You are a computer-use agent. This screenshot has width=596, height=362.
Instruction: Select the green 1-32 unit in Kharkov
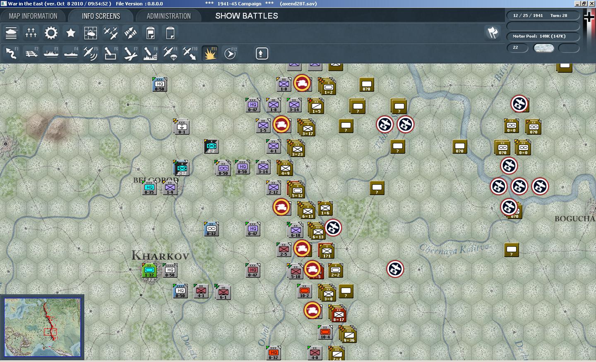pos(149,270)
